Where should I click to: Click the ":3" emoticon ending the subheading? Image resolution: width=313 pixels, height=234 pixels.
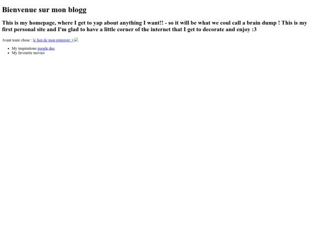(254, 29)
